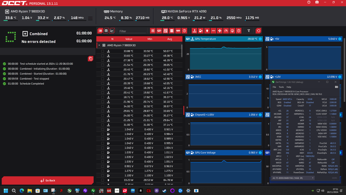Tick checkbox for the 33.65 °C row
The width and height of the screenshot is (346, 195).
point(102,56)
